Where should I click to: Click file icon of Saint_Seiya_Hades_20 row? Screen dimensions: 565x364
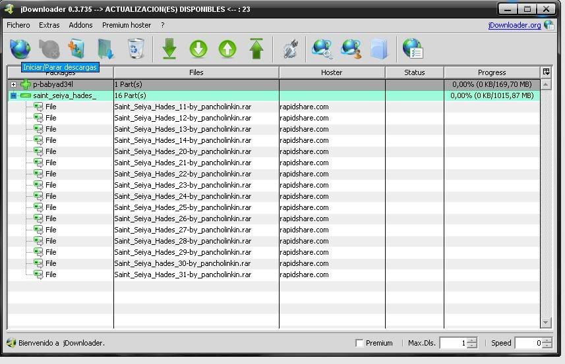38,151
